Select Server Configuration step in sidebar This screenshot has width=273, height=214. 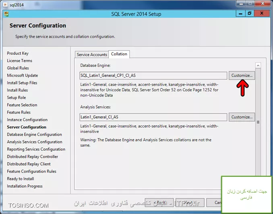coord(27,127)
